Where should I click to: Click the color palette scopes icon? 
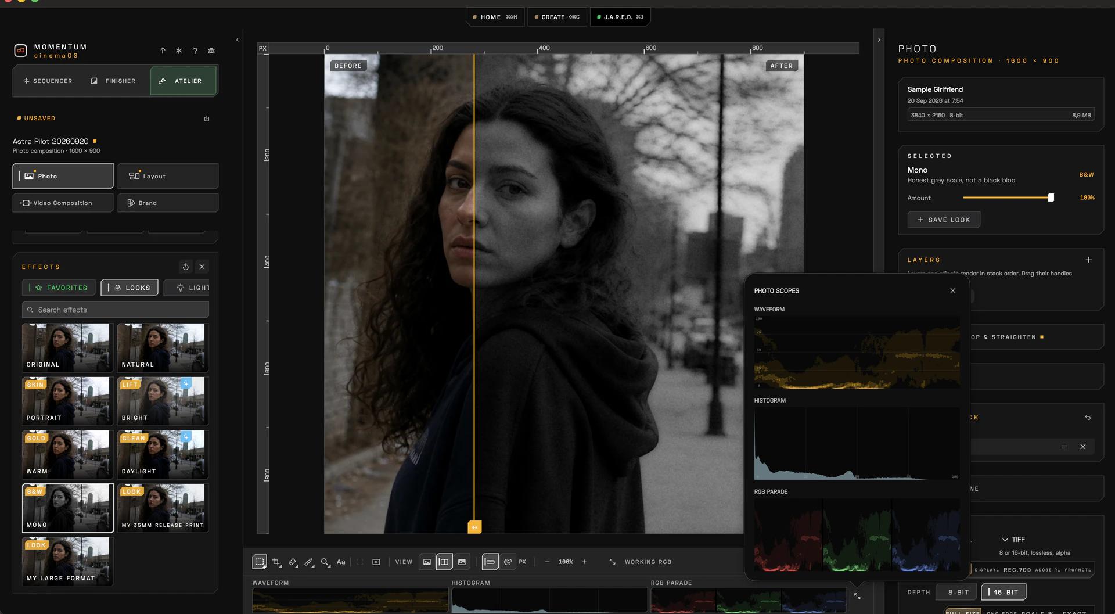coord(508,562)
